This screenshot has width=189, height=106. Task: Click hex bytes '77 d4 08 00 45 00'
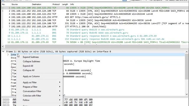[78, 100]
